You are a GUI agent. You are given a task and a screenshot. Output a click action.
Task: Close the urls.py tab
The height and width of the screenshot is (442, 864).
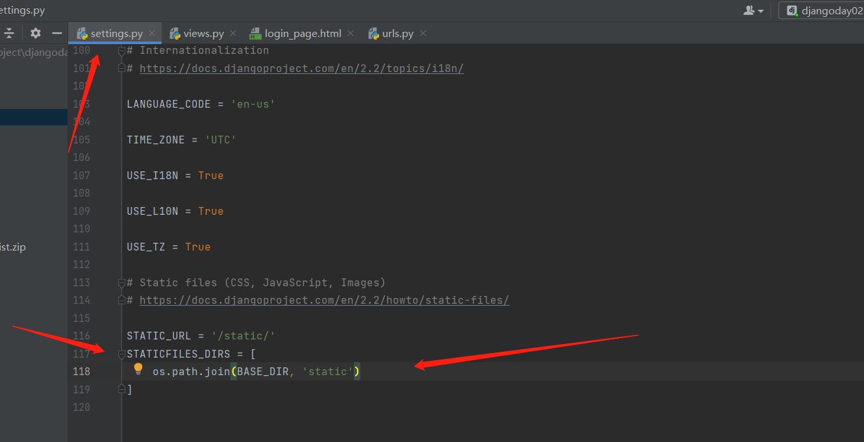[423, 33]
